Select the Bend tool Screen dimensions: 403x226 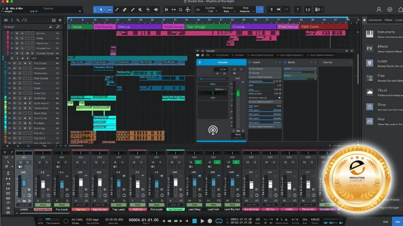click(x=148, y=10)
